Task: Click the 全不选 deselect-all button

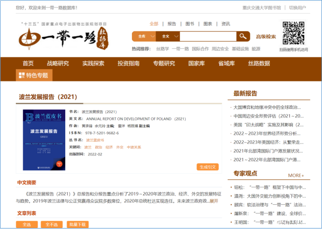Action: tap(51, 224)
